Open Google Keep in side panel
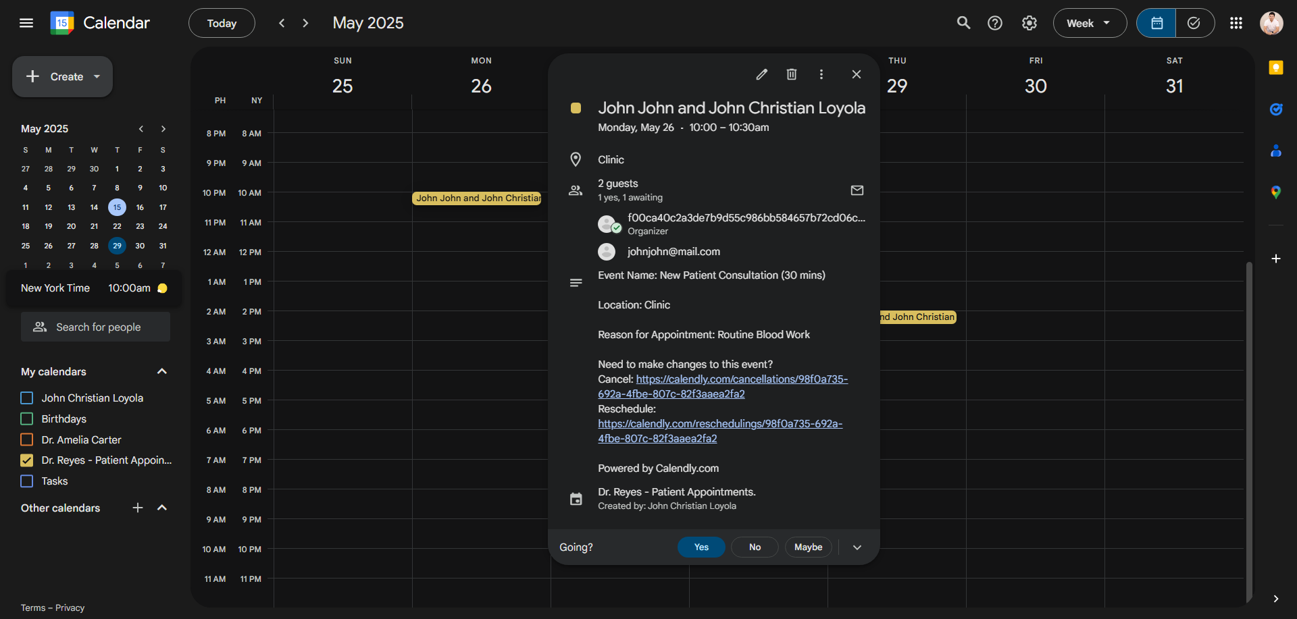The width and height of the screenshot is (1297, 619). point(1275,68)
